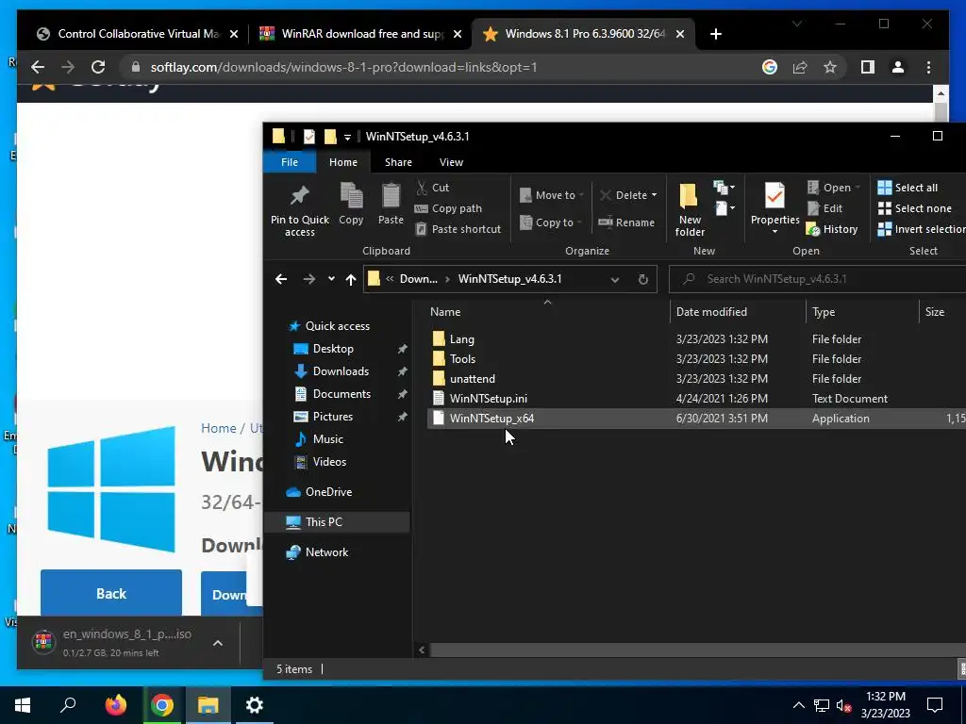The image size is (966, 724).
Task: Open Chrome three-dot menu
Action: 928,67
